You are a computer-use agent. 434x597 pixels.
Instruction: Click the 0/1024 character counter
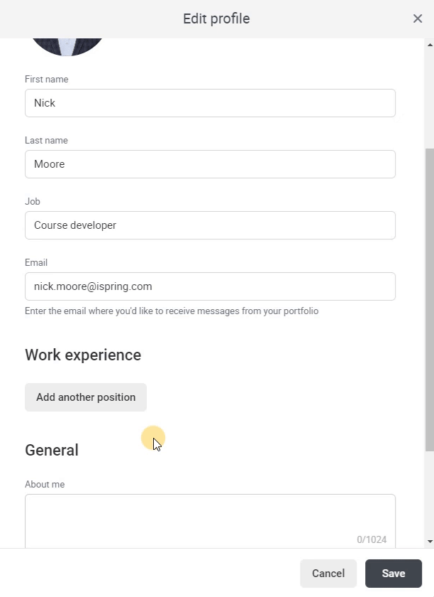(x=372, y=539)
